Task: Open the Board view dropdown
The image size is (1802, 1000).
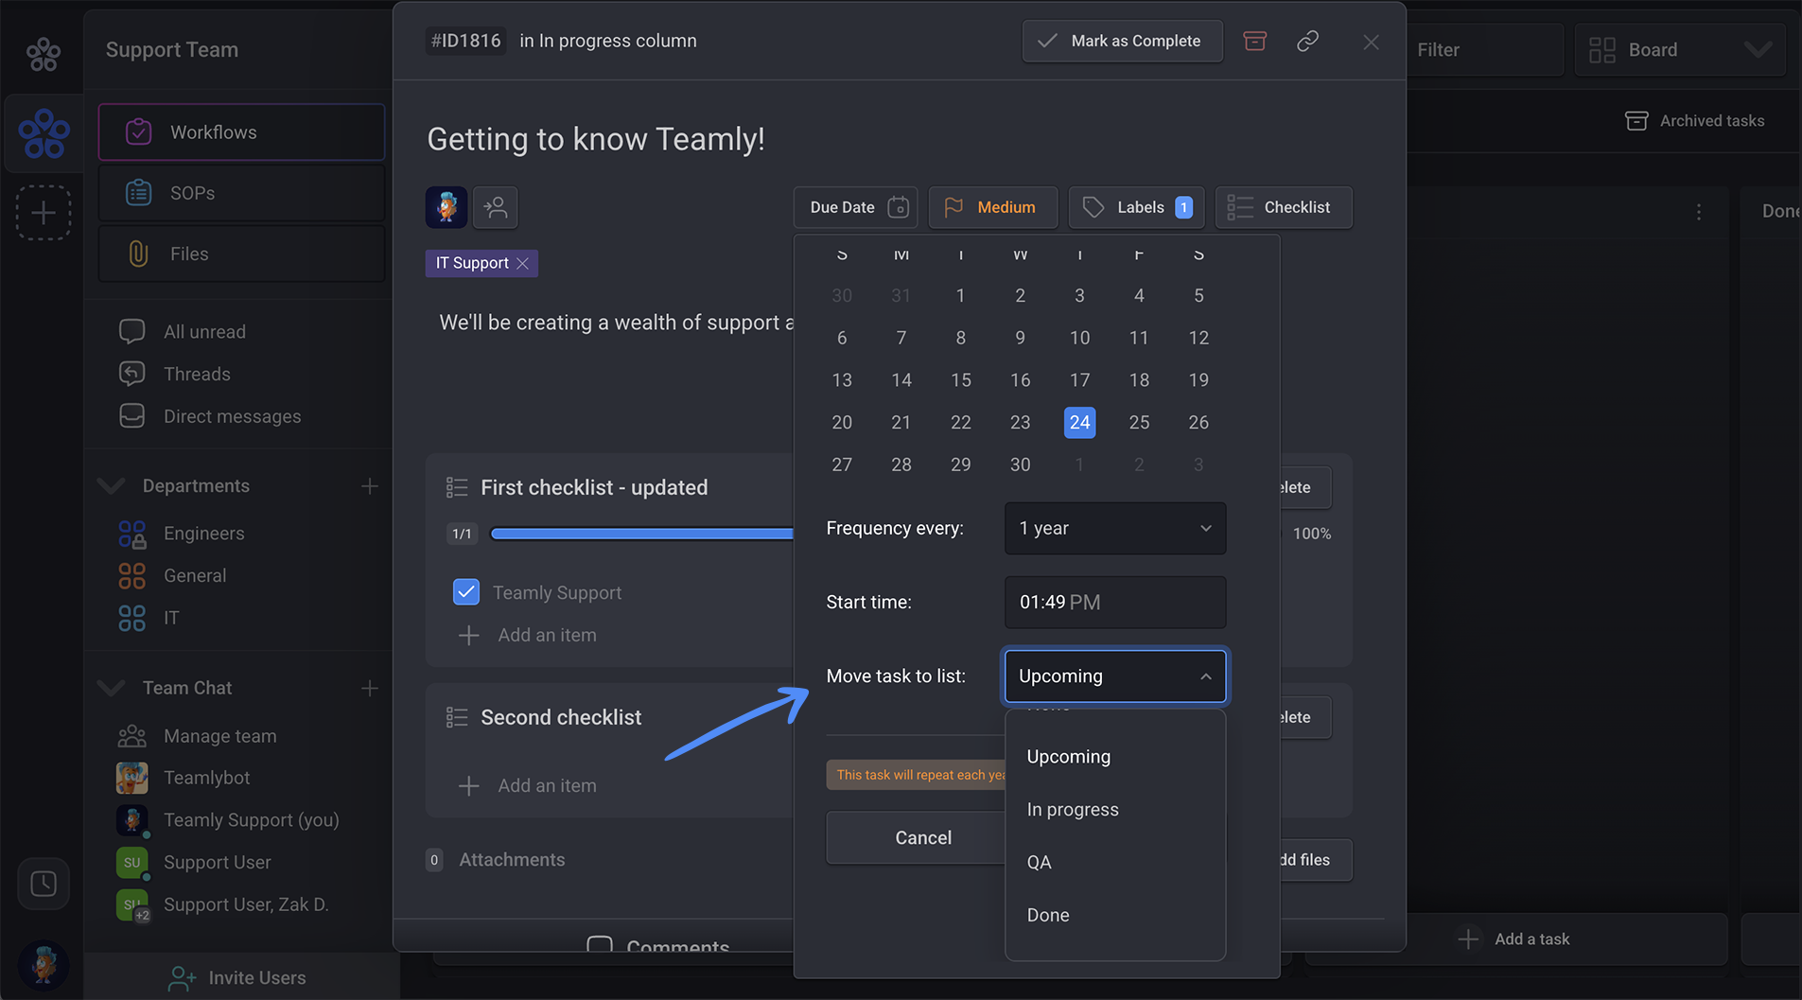Action: pos(1680,49)
